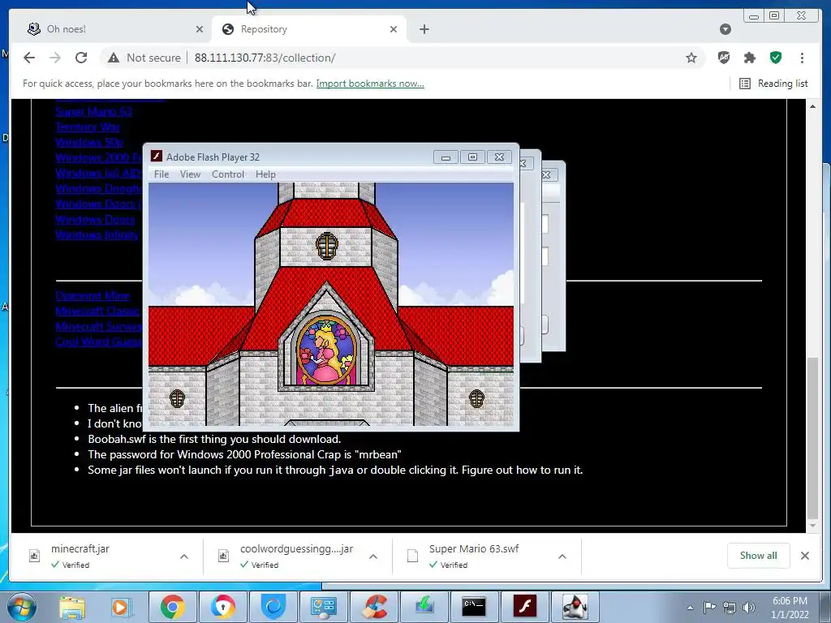Screen dimensions: 831x623
Task: Open the Super Mario 63 link
Action: pyautogui.click(x=93, y=111)
